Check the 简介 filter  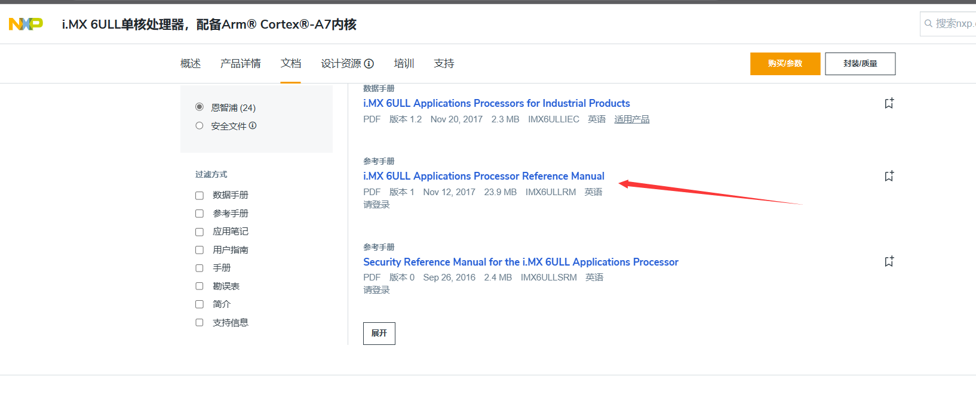point(200,304)
